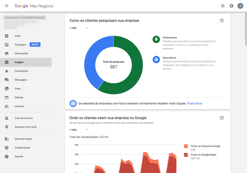
Task: Click the Início dashboard icon
Action: click(x=7, y=36)
